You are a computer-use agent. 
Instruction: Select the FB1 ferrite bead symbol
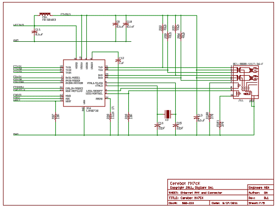point(45,14)
